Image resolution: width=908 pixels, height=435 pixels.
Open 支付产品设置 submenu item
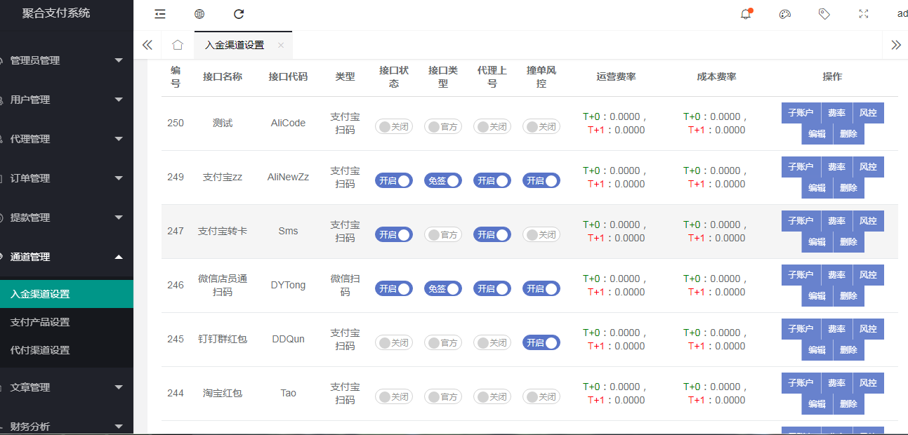coord(40,322)
